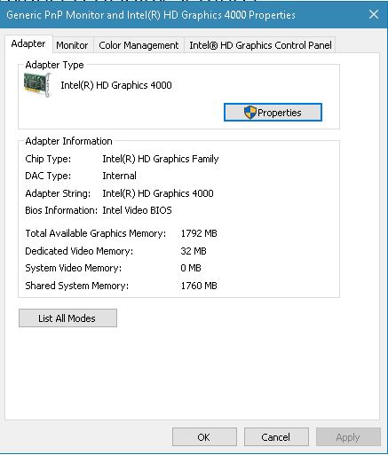This screenshot has height=455, width=388.
Task: Click the 1760 MB value
Action: [x=199, y=286]
